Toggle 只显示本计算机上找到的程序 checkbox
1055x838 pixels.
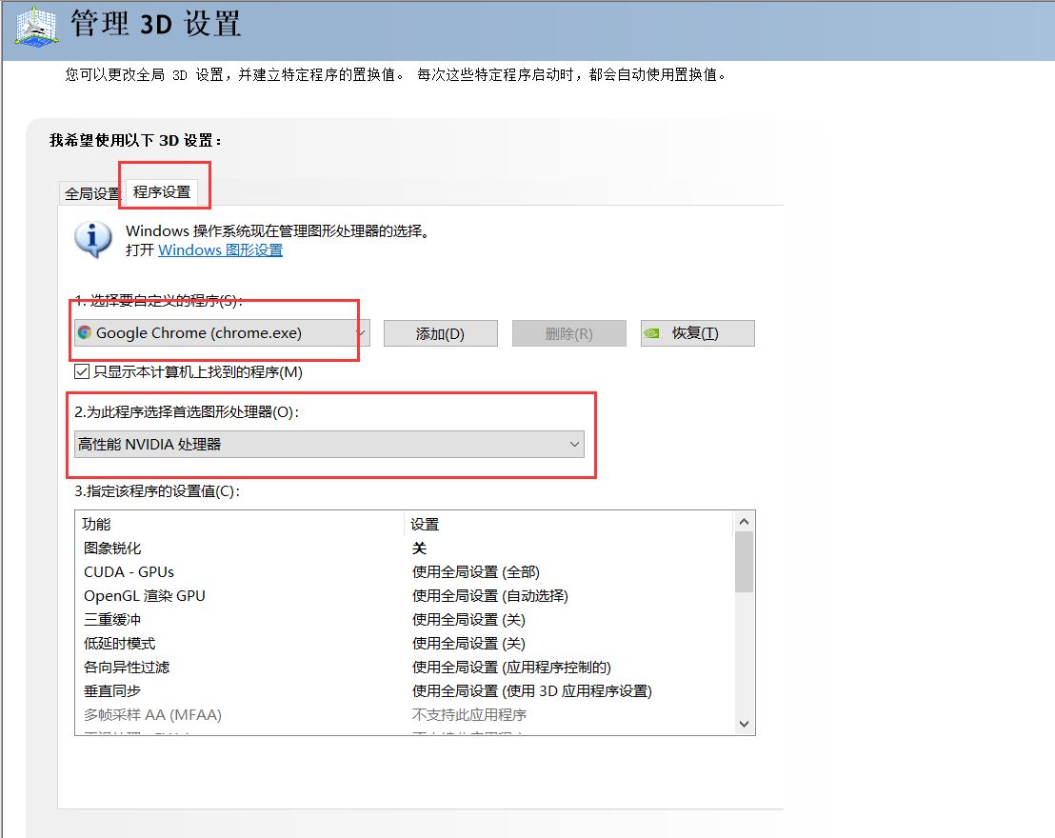click(x=82, y=371)
